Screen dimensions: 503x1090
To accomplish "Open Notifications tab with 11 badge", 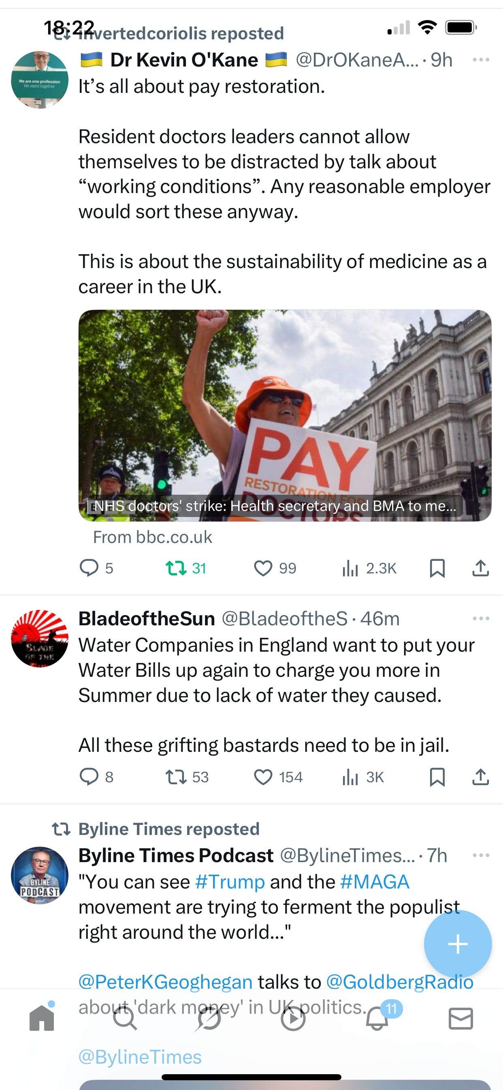I will [x=377, y=1018].
